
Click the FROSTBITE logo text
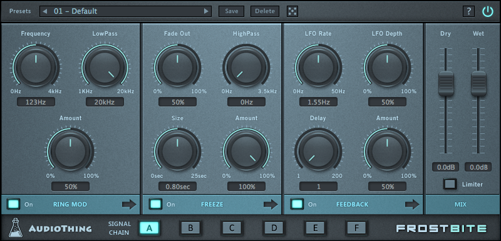coord(442,228)
